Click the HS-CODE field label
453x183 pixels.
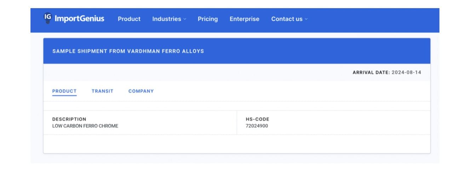coord(257,119)
